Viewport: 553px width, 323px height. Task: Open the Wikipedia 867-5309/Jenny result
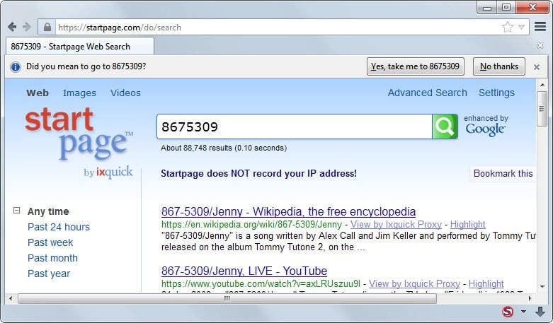click(x=288, y=211)
